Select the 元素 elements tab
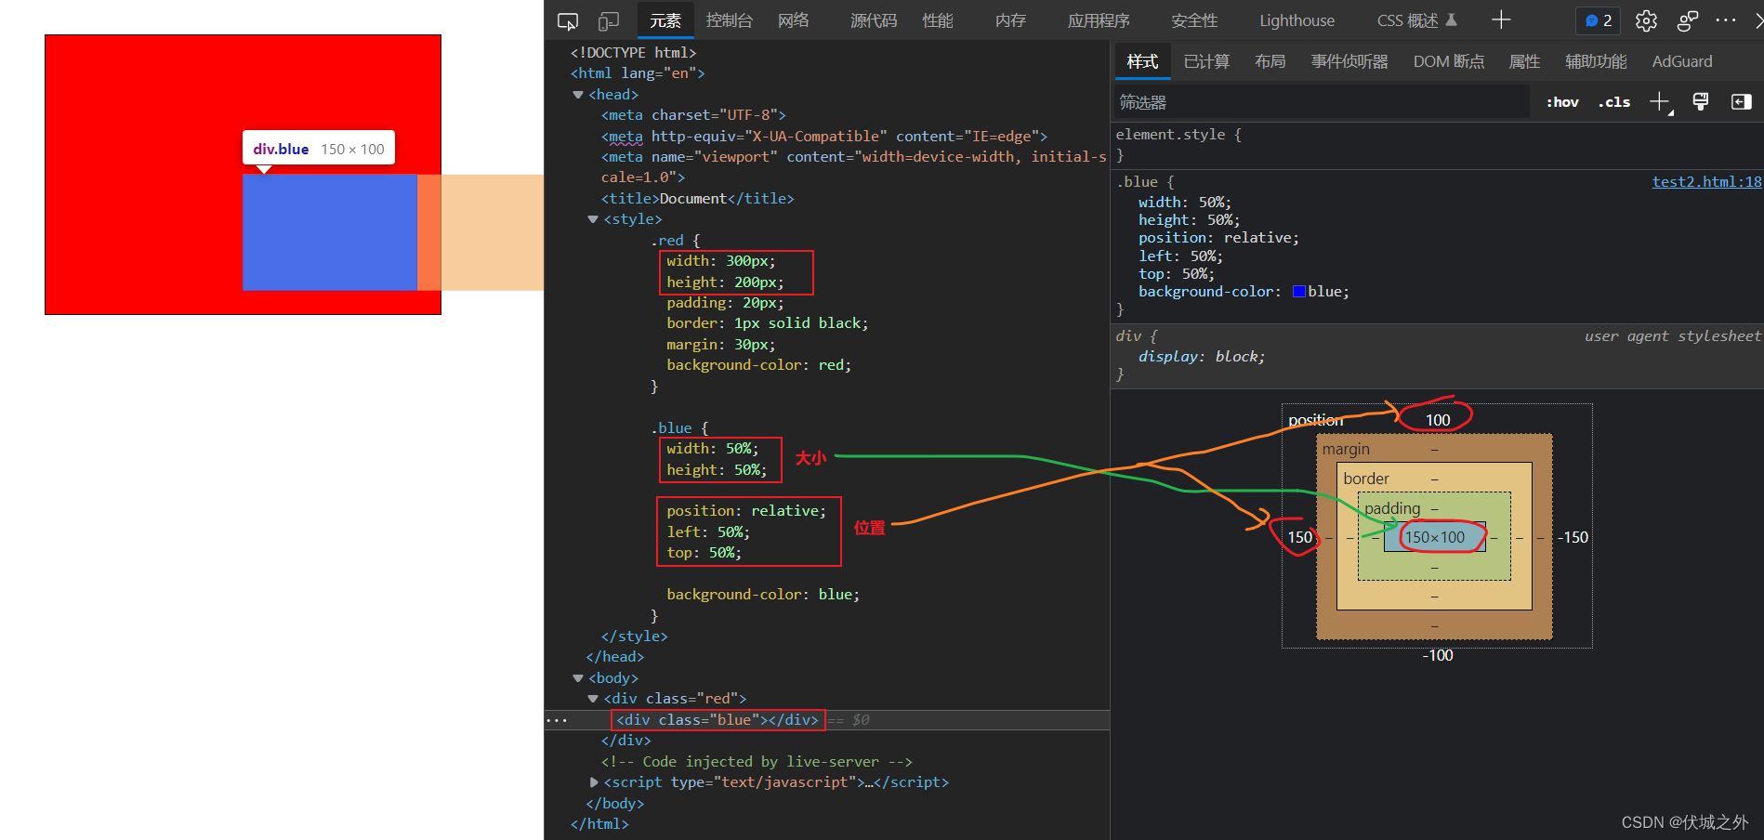Image resolution: width=1764 pixels, height=840 pixels. (x=665, y=20)
